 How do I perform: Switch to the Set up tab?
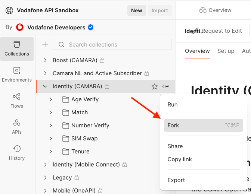pos(226,51)
